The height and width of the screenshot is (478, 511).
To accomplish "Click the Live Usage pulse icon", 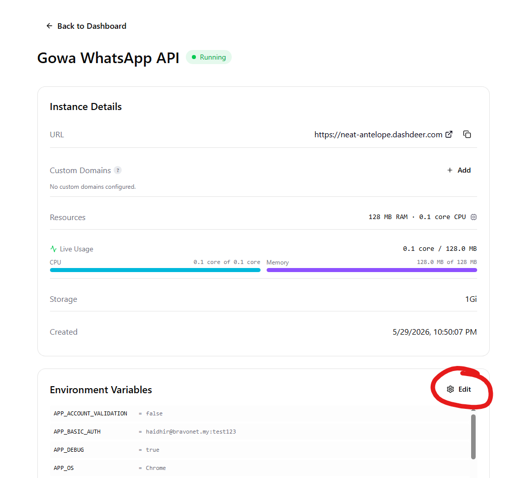I will point(54,249).
